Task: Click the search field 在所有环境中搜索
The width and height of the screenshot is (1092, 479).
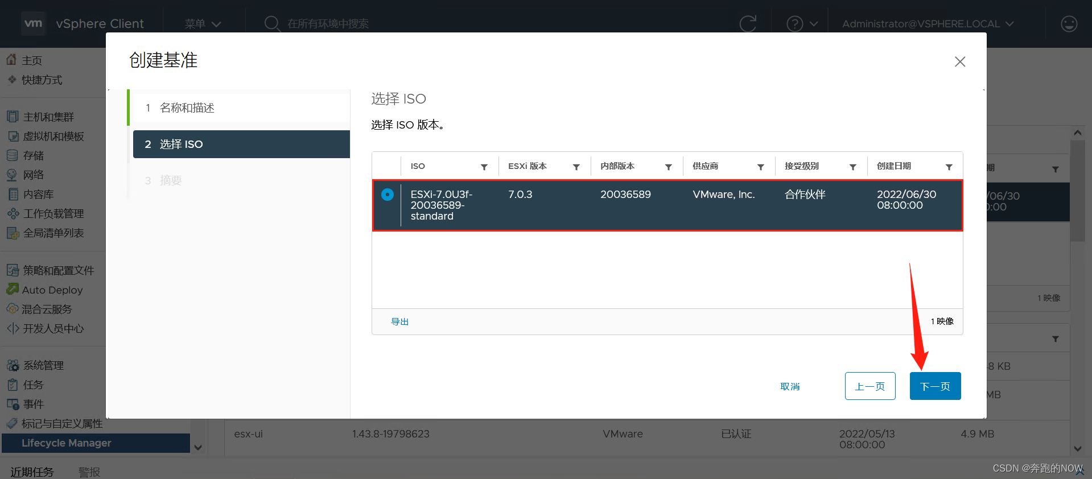Action: point(328,24)
